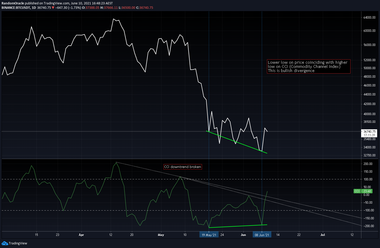Screen dimensions: 380x248
Task: Click the 52000.00 price axis label
Action: tap(369, 60)
